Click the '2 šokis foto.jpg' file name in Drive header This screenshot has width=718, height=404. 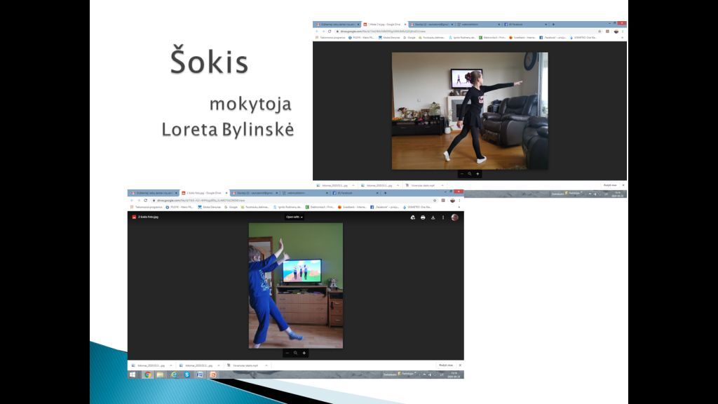(149, 217)
